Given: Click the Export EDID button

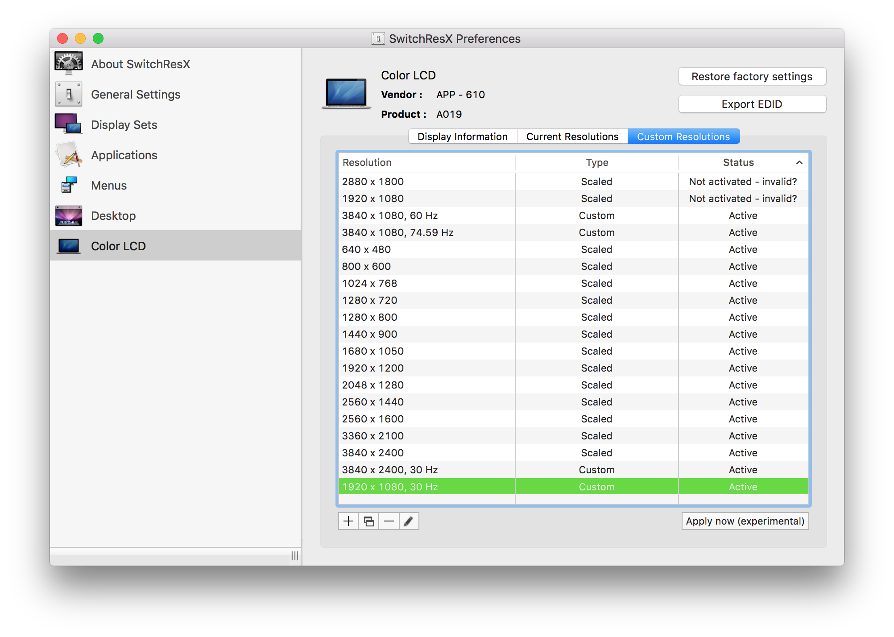Looking at the screenshot, I should (752, 104).
